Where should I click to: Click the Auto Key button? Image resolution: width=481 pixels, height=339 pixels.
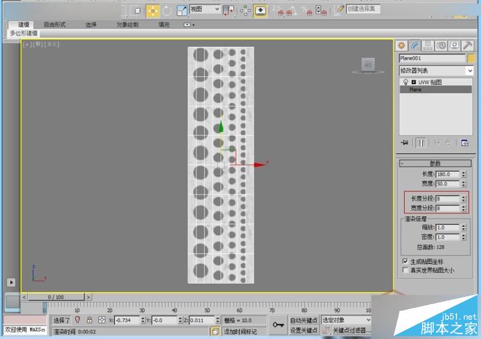pos(304,320)
